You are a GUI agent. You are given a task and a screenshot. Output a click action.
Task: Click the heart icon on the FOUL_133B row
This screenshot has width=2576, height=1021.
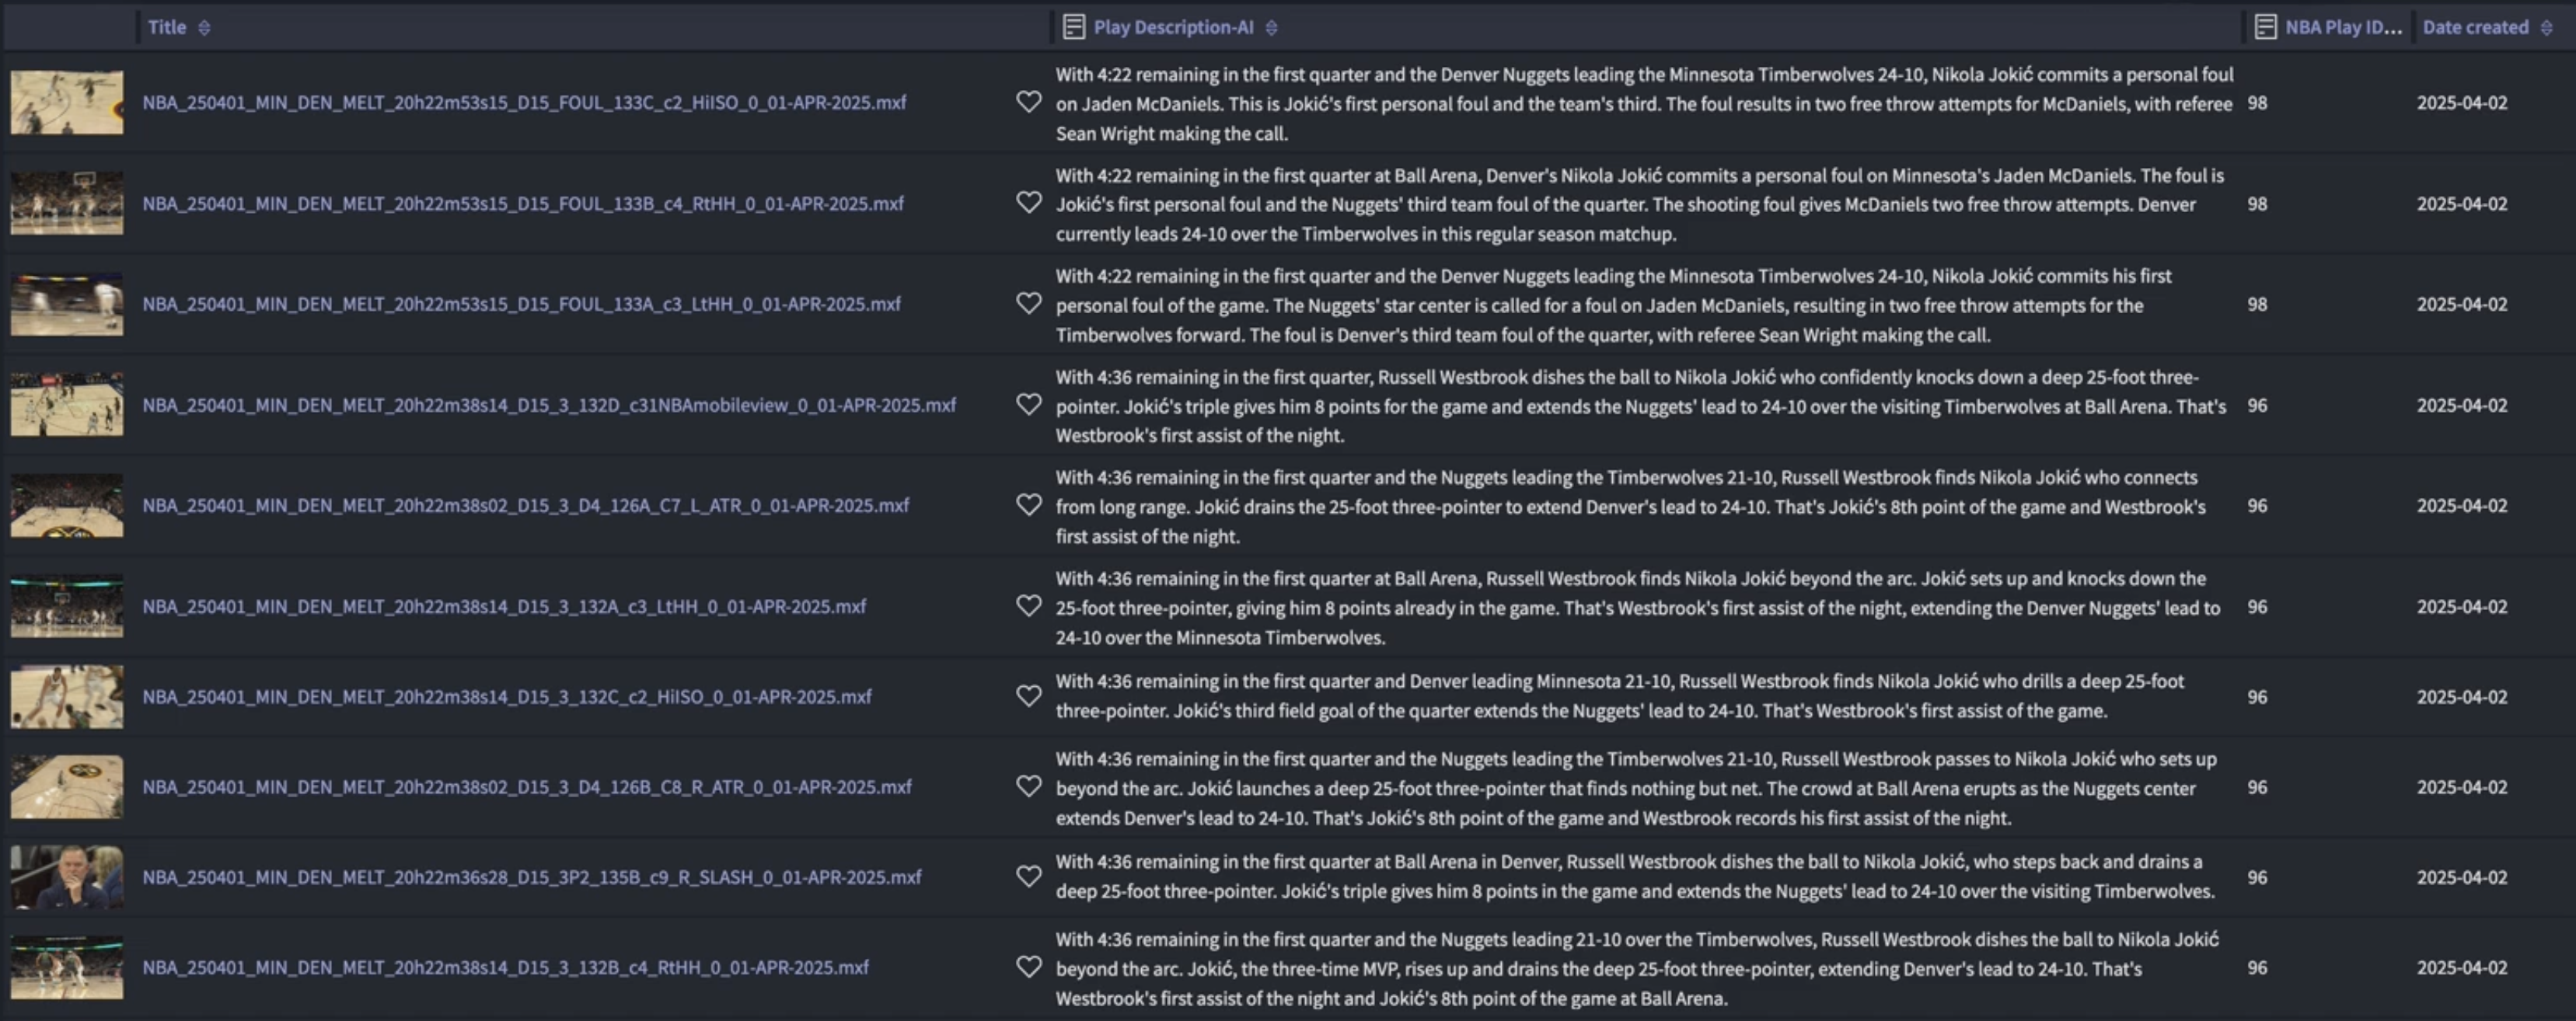[1030, 203]
